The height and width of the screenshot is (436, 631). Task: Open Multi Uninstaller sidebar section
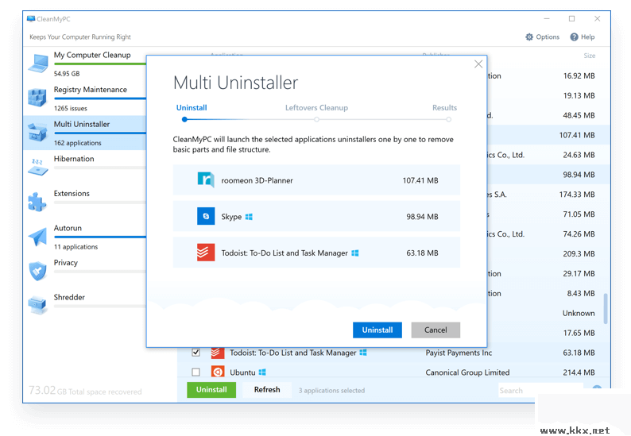[x=85, y=133]
